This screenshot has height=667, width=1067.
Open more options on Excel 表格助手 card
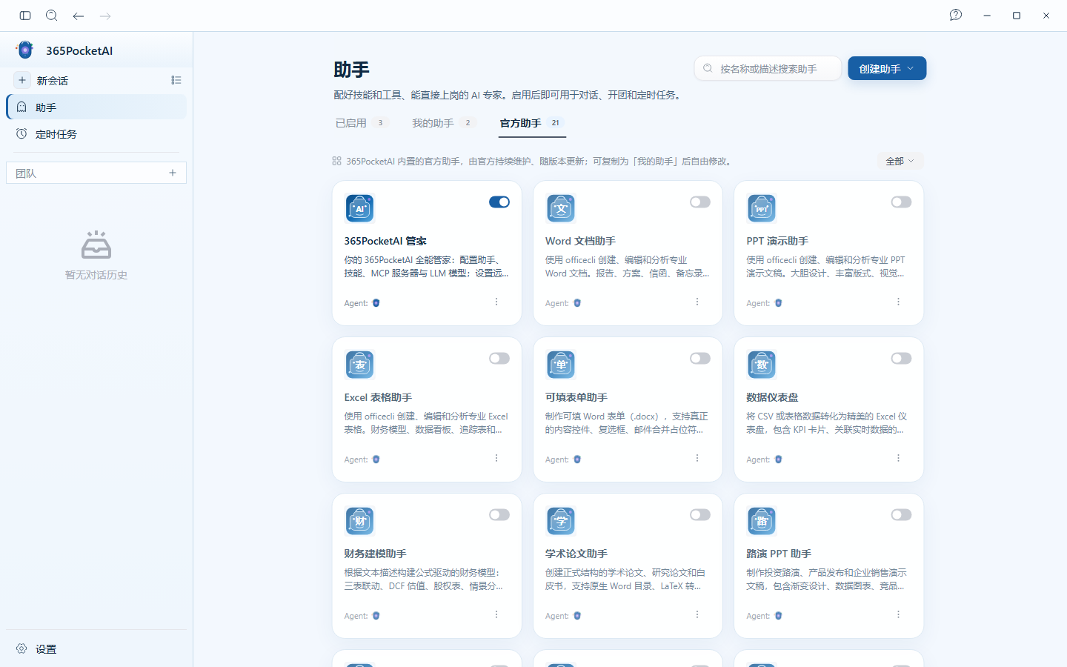click(x=496, y=458)
